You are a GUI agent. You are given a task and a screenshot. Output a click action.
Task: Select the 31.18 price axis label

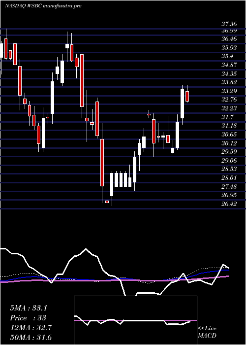(229, 126)
